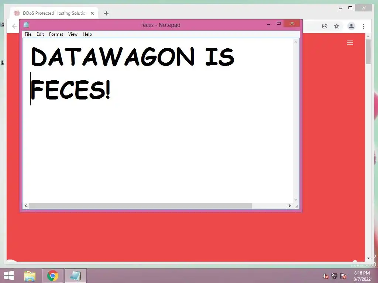Open the website hamburger menu

pyautogui.click(x=350, y=43)
